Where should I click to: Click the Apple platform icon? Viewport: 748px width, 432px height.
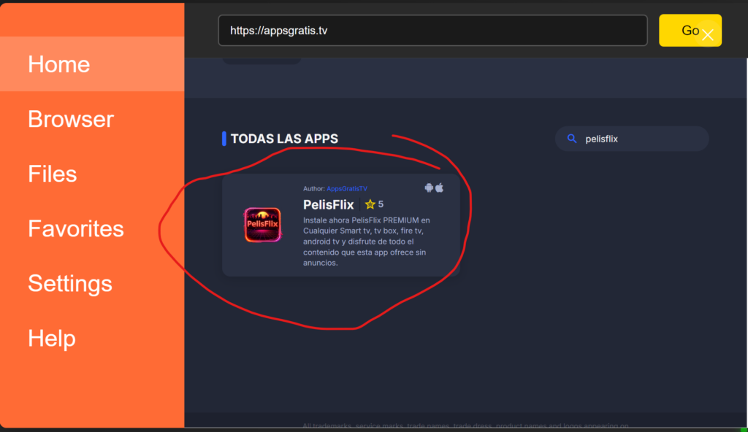(440, 188)
